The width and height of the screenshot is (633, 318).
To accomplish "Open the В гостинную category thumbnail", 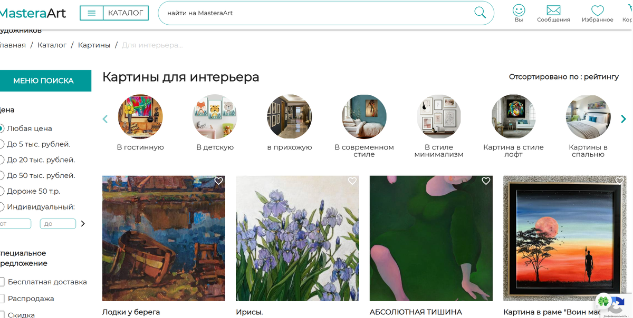I will [x=140, y=117].
